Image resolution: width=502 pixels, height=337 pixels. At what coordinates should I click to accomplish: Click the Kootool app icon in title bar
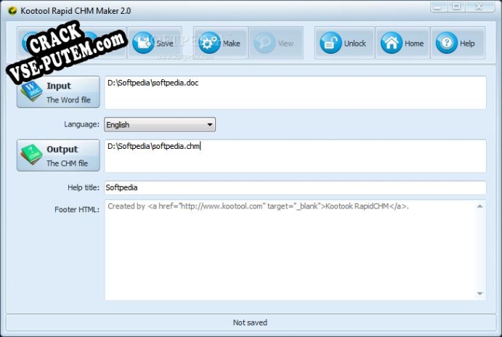pos(12,11)
